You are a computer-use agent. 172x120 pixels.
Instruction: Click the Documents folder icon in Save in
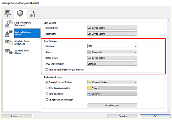[x=90, y=52]
